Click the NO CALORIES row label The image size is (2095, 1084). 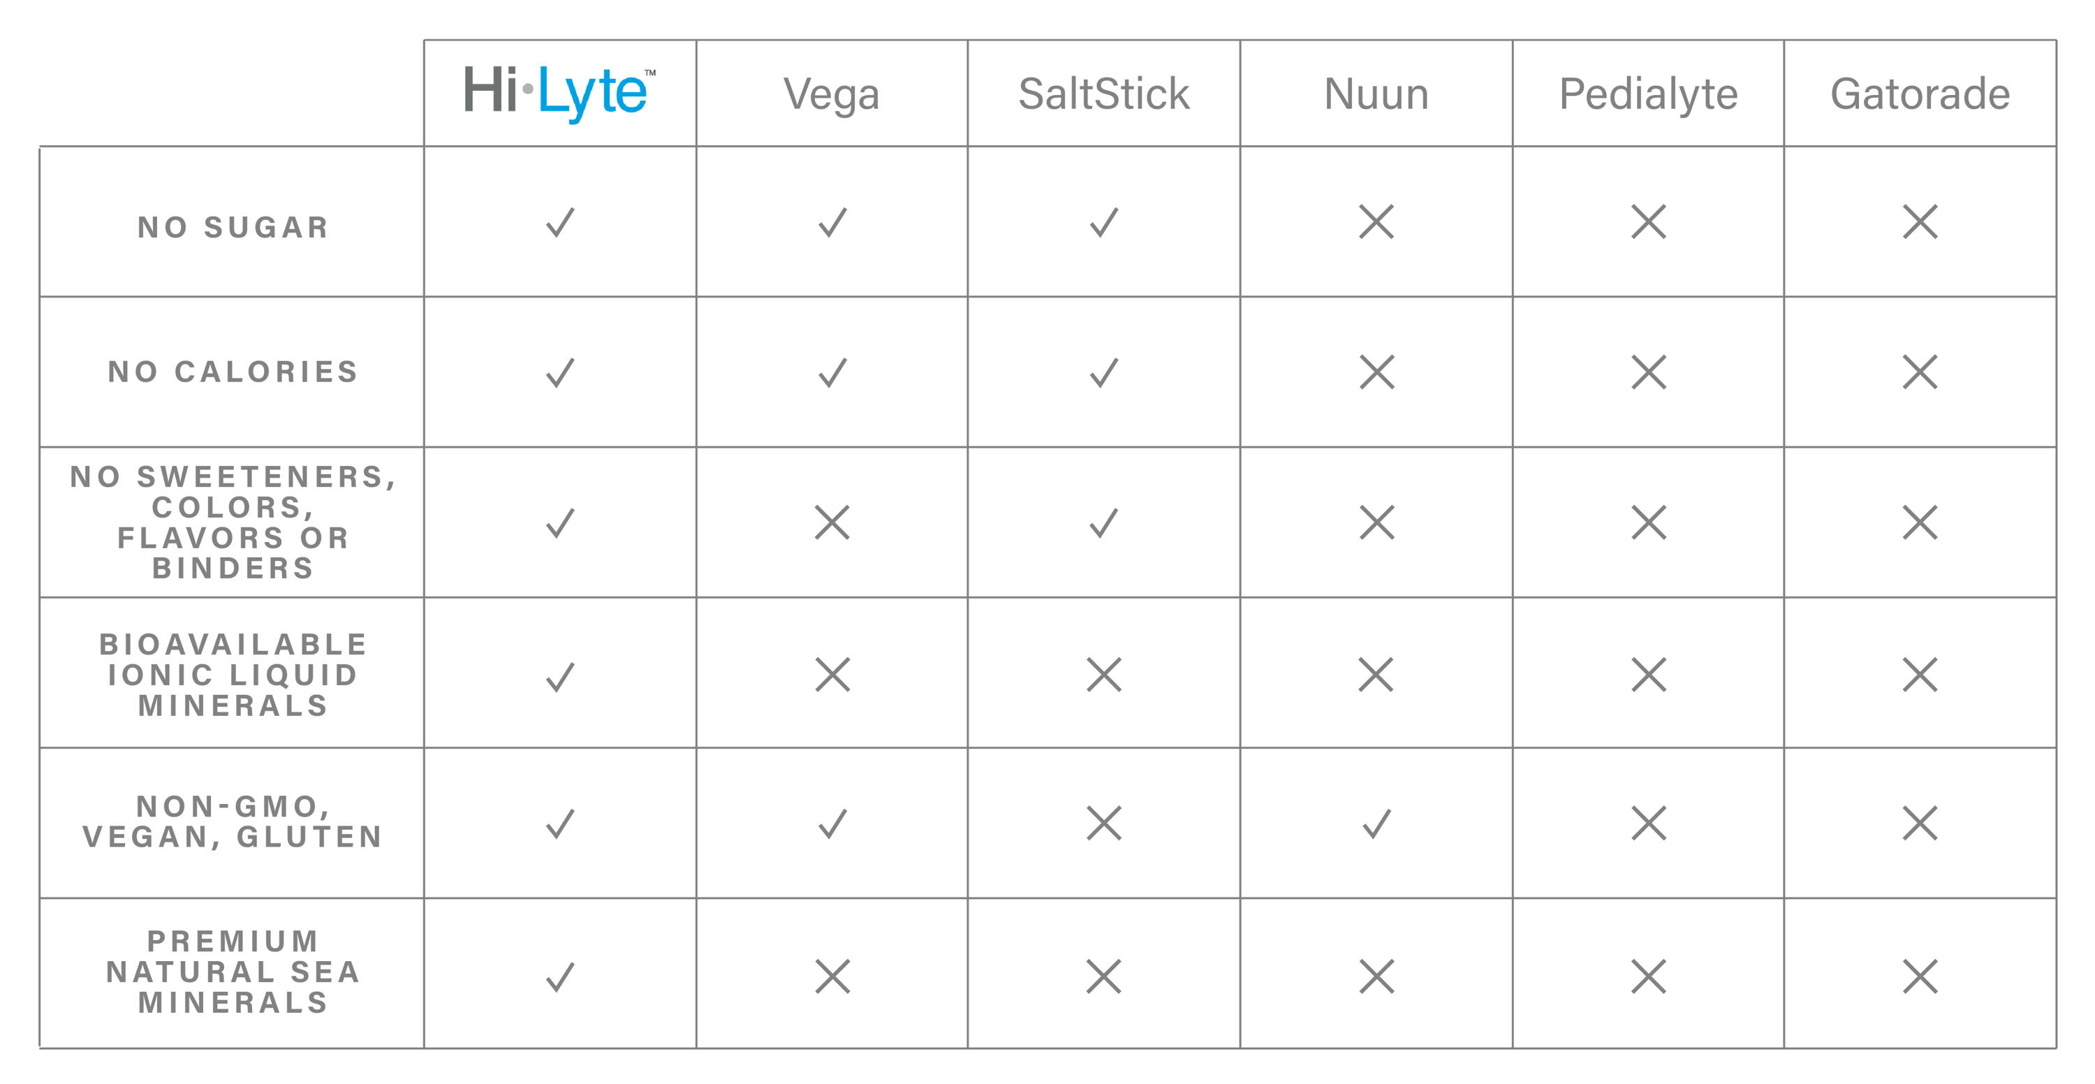pos(233,372)
